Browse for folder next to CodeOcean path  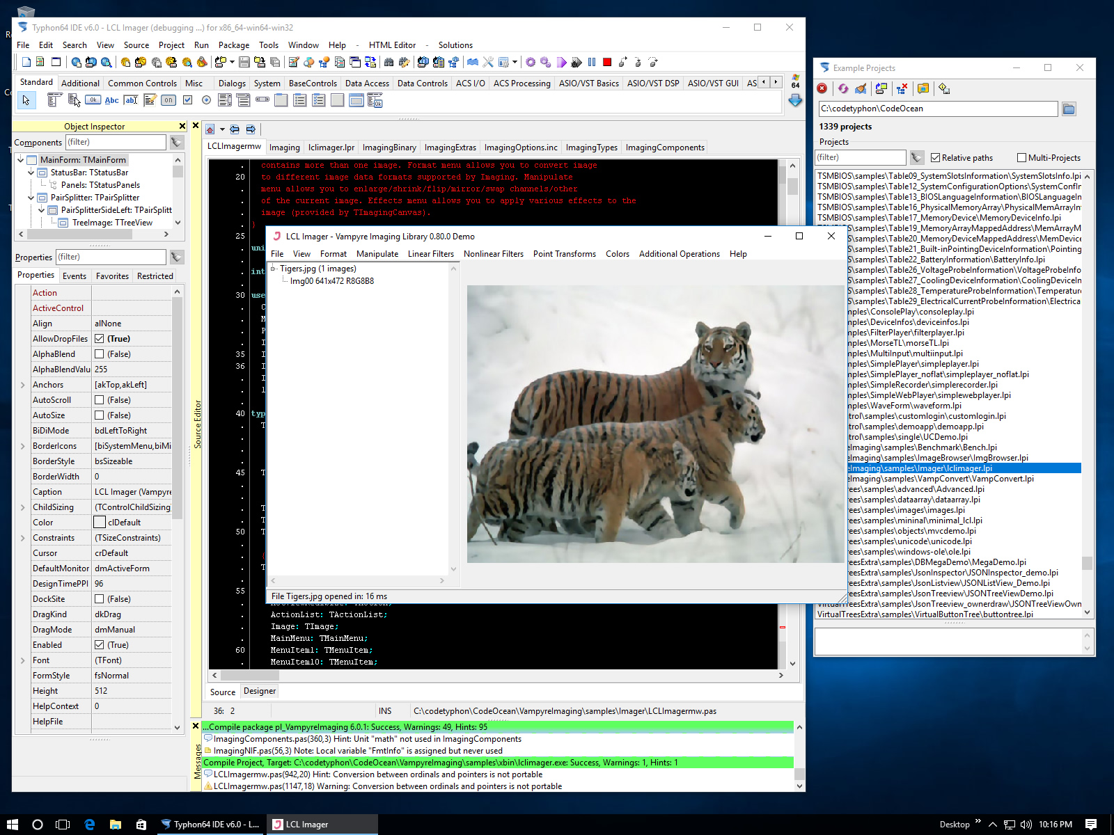pos(1069,109)
